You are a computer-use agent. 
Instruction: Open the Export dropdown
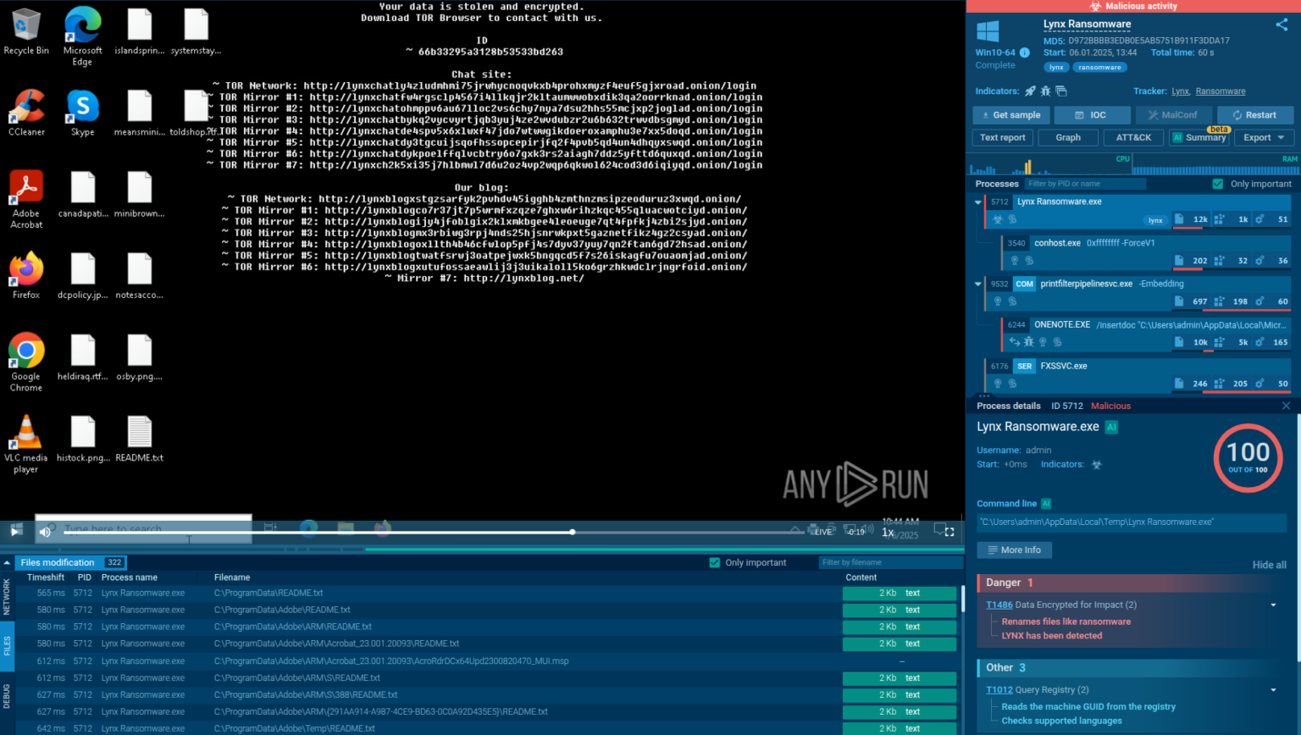[1262, 137]
